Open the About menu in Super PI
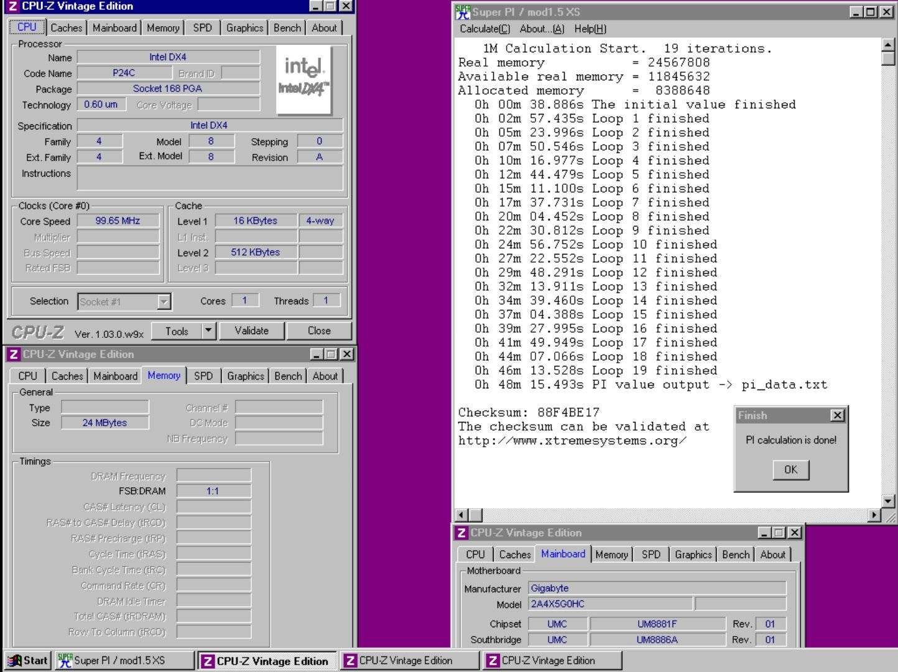This screenshot has height=672, width=898. pyautogui.click(x=542, y=29)
